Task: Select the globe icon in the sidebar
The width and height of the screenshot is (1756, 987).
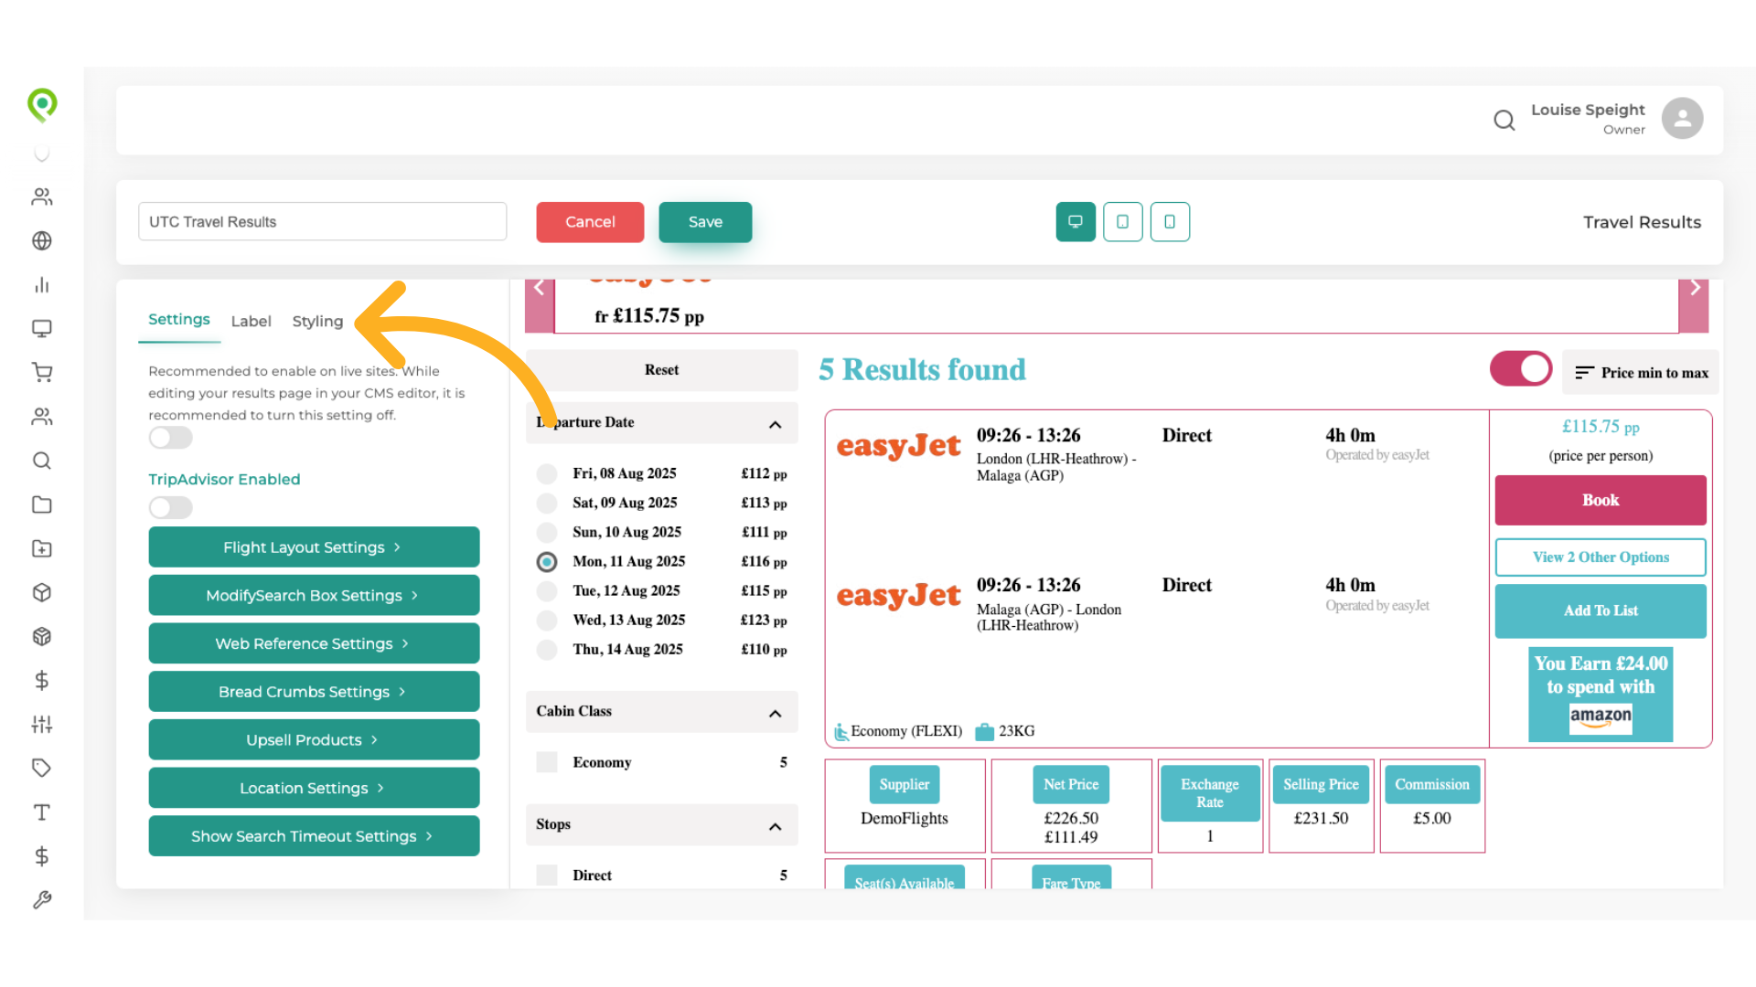Action: pyautogui.click(x=42, y=241)
